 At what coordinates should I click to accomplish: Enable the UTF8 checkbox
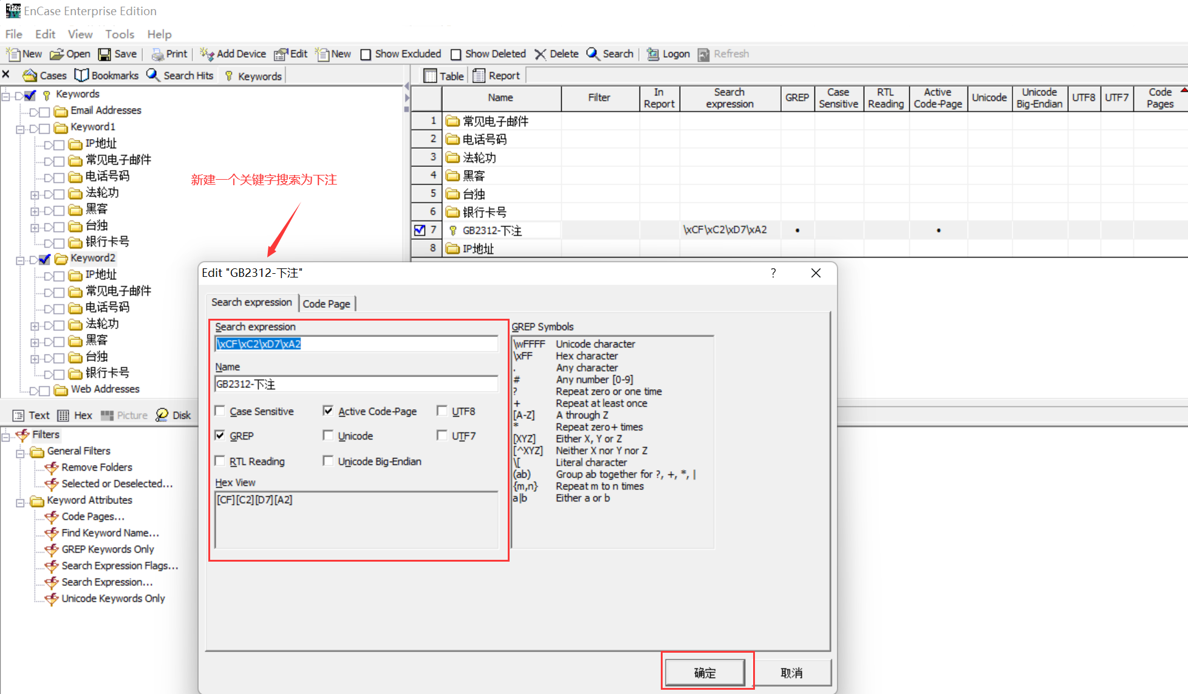pyautogui.click(x=442, y=411)
